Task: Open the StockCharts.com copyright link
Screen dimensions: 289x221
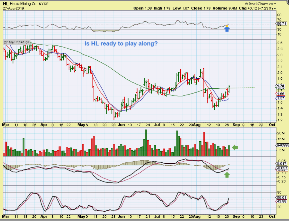Action: tap(261, 4)
